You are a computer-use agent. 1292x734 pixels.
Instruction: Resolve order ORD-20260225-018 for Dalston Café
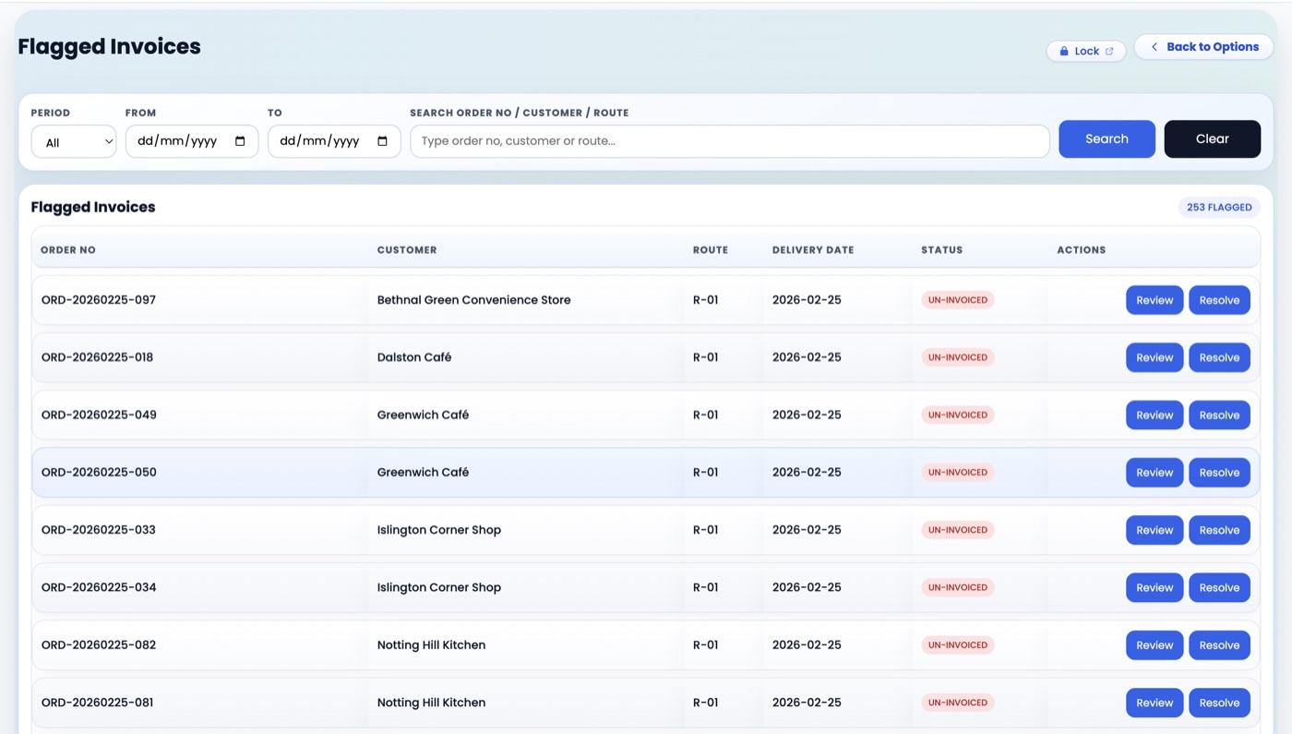click(1219, 357)
